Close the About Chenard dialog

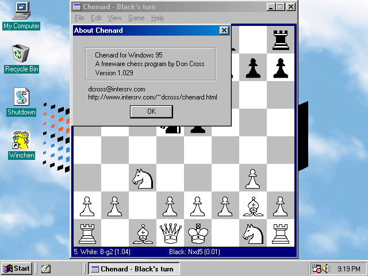(x=224, y=30)
